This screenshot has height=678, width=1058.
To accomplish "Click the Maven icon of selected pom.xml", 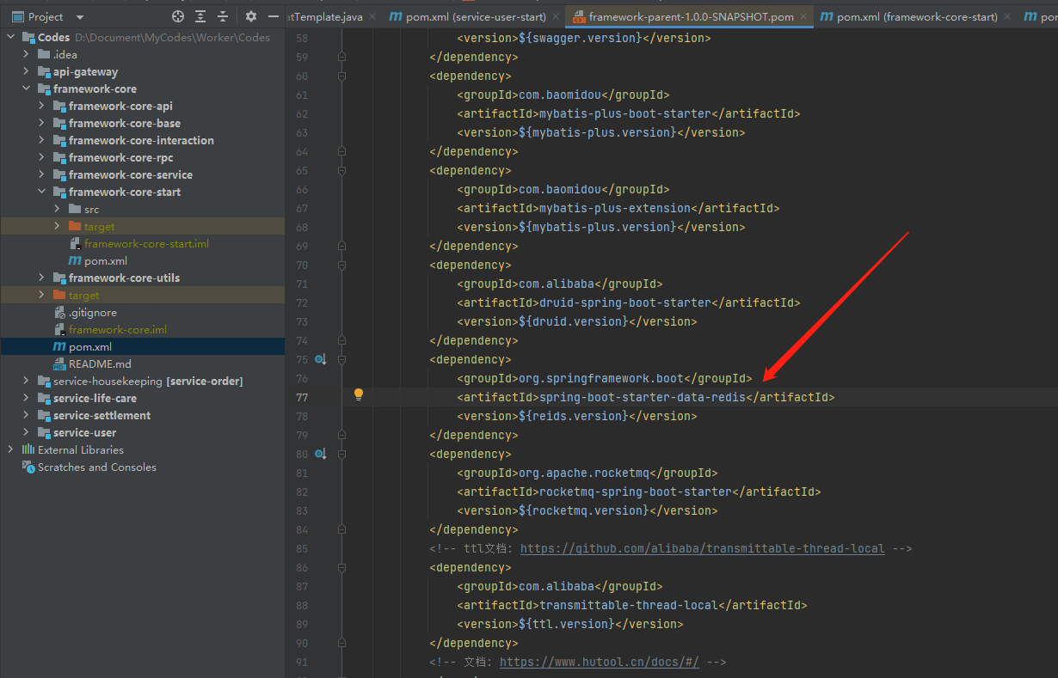I will (x=59, y=346).
